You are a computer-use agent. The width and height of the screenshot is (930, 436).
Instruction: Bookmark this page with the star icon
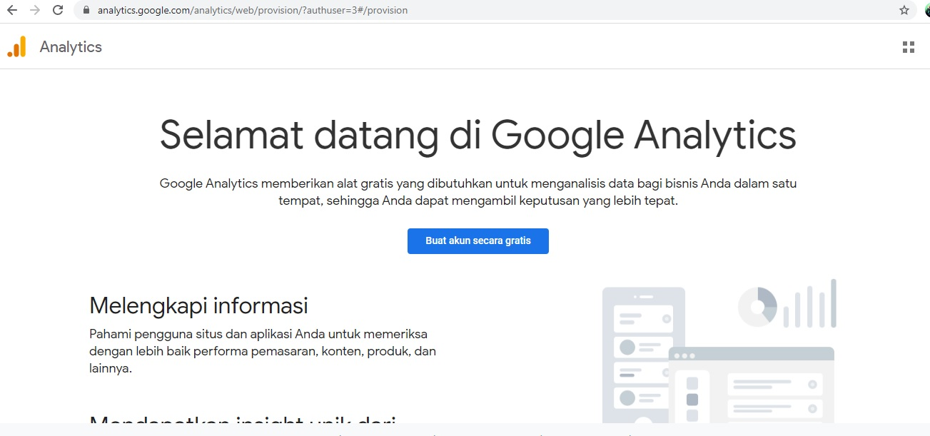click(904, 10)
